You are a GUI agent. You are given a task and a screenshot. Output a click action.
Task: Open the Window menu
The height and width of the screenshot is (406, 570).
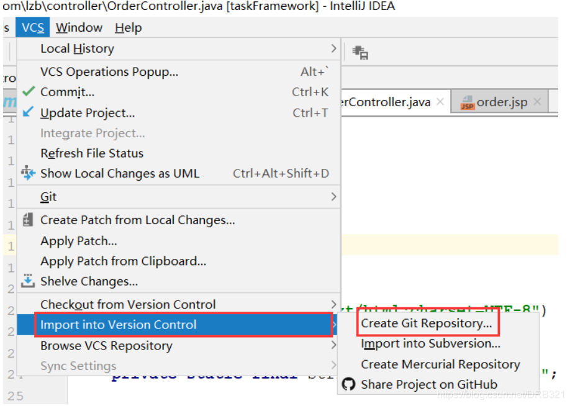(x=79, y=27)
